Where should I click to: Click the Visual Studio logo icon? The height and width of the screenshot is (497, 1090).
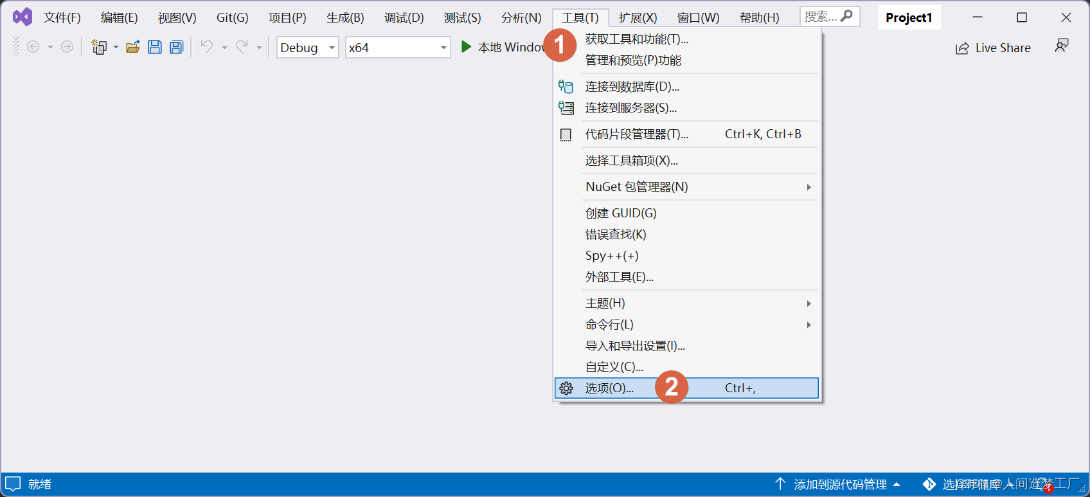22,17
